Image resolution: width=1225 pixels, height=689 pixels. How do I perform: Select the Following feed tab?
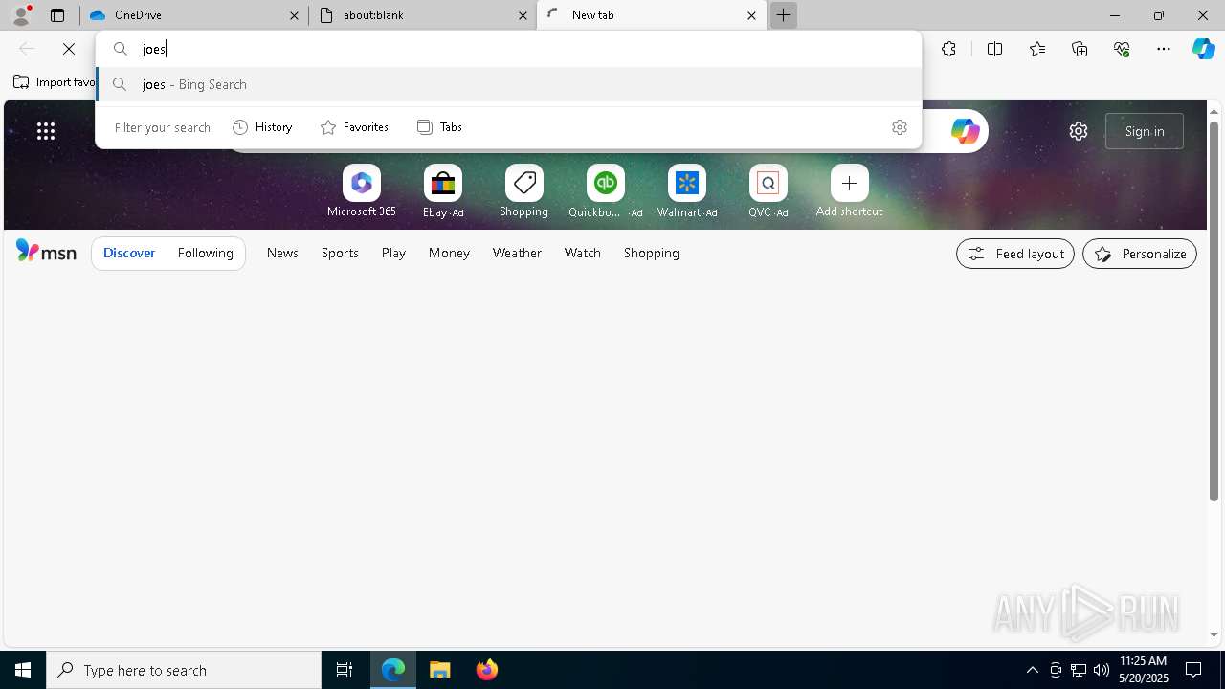[x=205, y=253]
